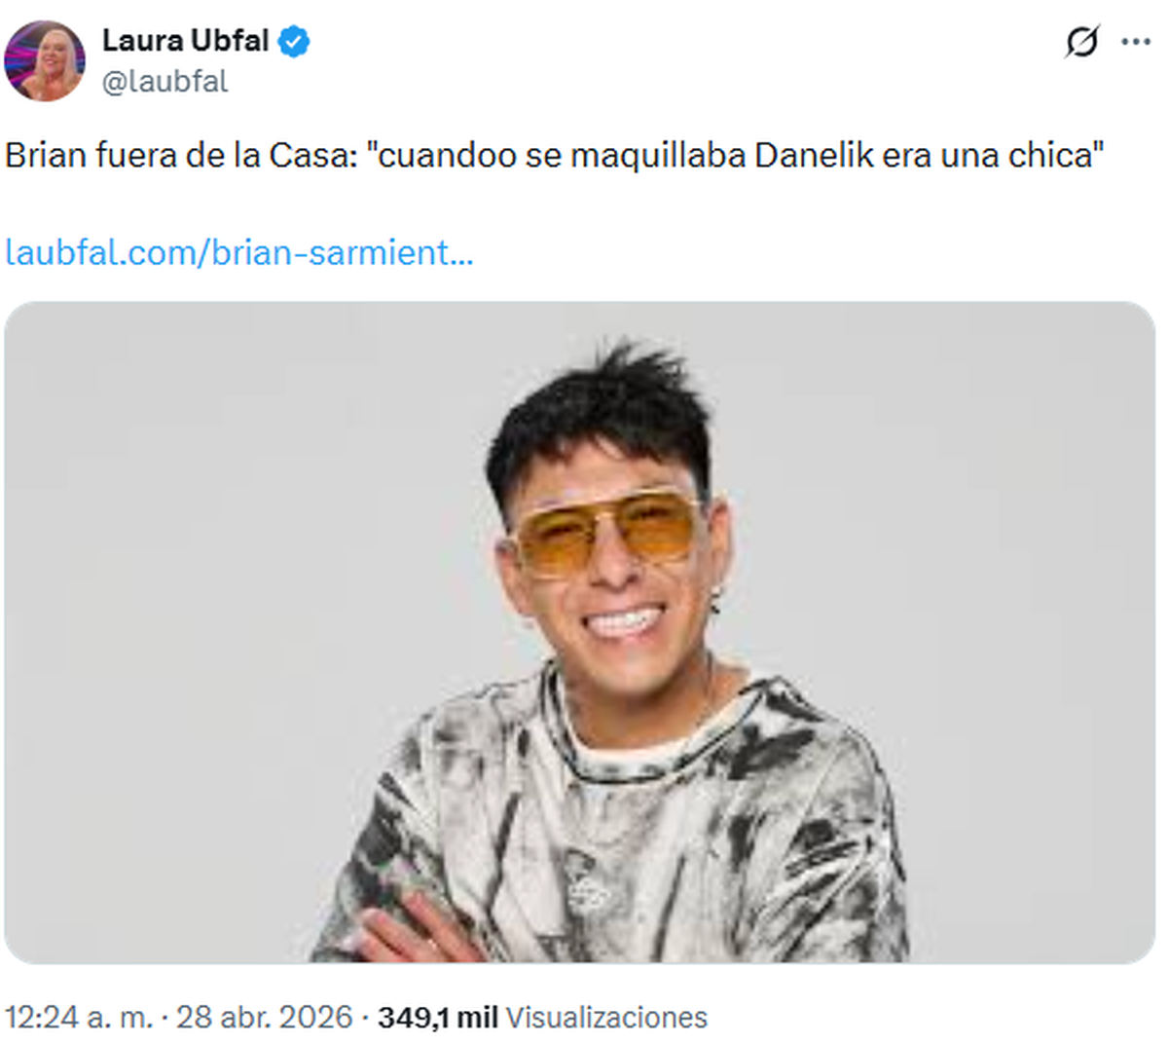Click the 28 abr. 2026 date

point(264,1018)
